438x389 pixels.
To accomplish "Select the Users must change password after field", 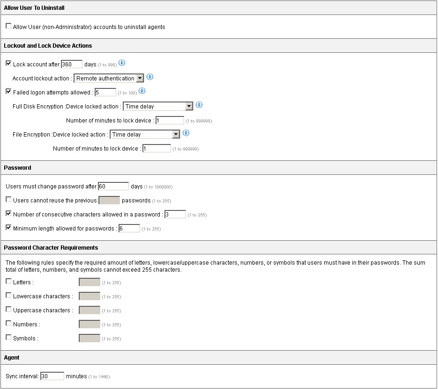I will tap(112, 186).
